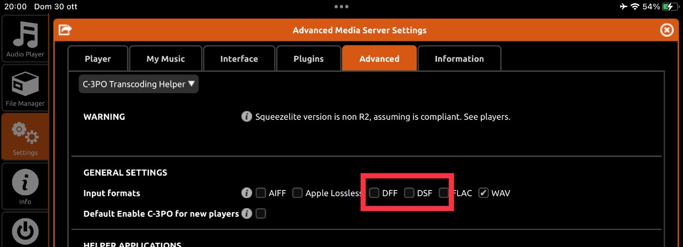Screen dimensions: 683x247
Task: Uncheck the WAV input format
Action: 483,193
